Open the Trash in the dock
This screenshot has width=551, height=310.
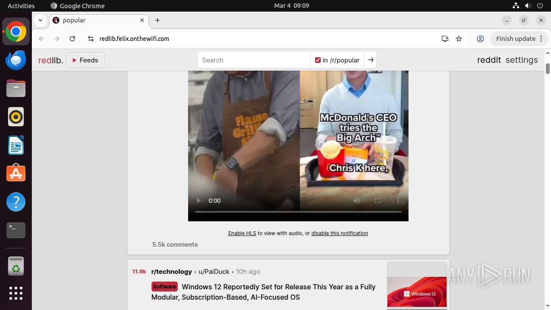pos(16,267)
